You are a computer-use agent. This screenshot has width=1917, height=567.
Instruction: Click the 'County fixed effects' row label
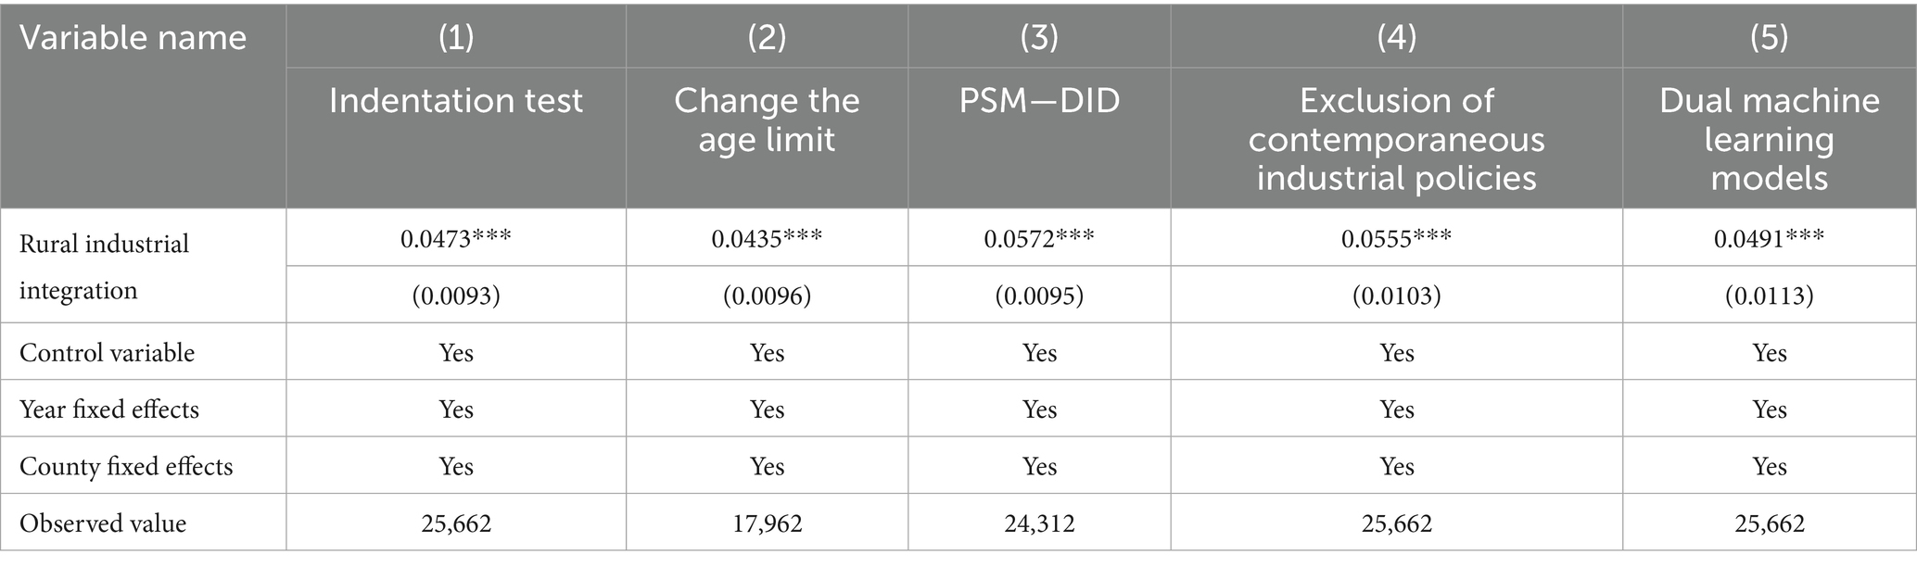[x=126, y=466]
